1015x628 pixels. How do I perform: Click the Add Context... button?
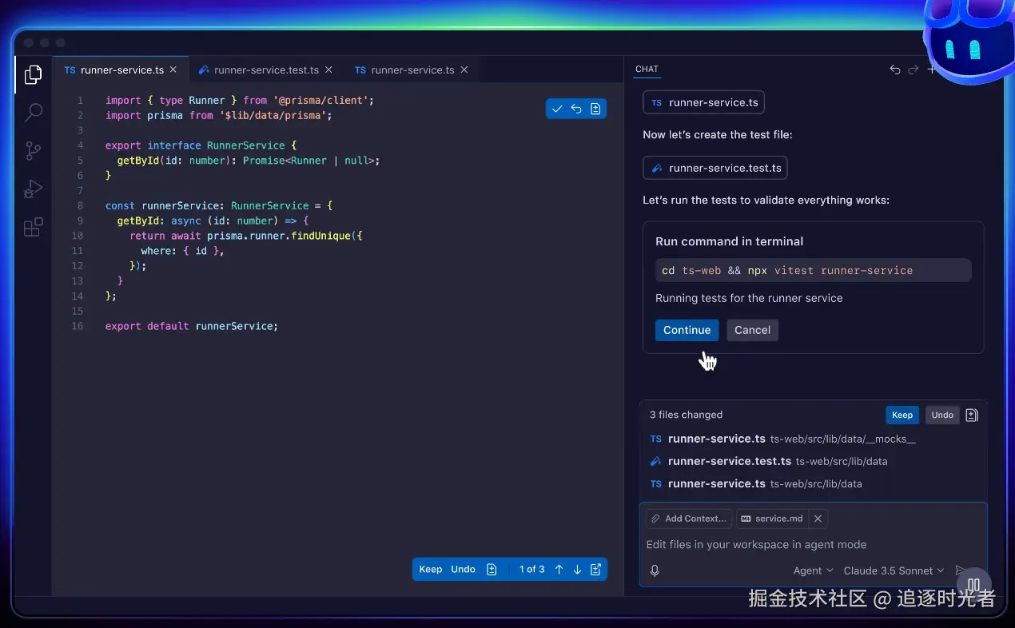pyautogui.click(x=689, y=519)
